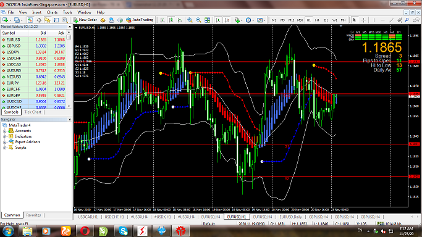This screenshot has width=422, height=237.
Task: Close the Navigator panel
Action: (x=69, y=119)
